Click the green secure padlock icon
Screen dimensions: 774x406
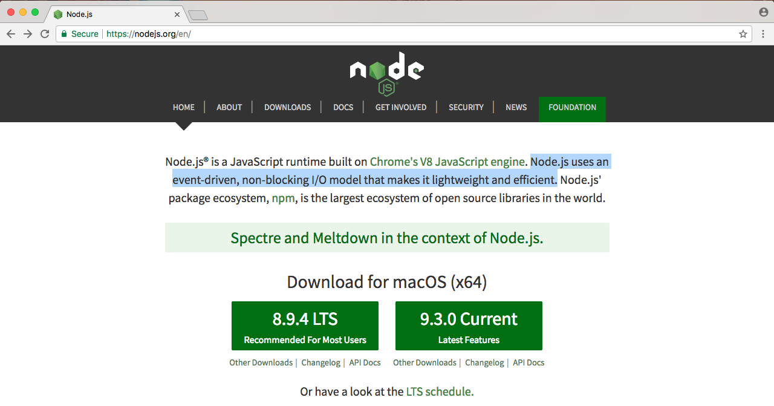[x=63, y=34]
